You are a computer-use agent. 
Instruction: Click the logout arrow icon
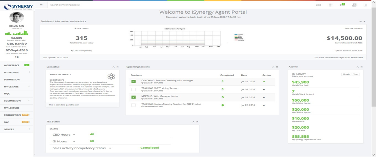click(x=365, y=5)
